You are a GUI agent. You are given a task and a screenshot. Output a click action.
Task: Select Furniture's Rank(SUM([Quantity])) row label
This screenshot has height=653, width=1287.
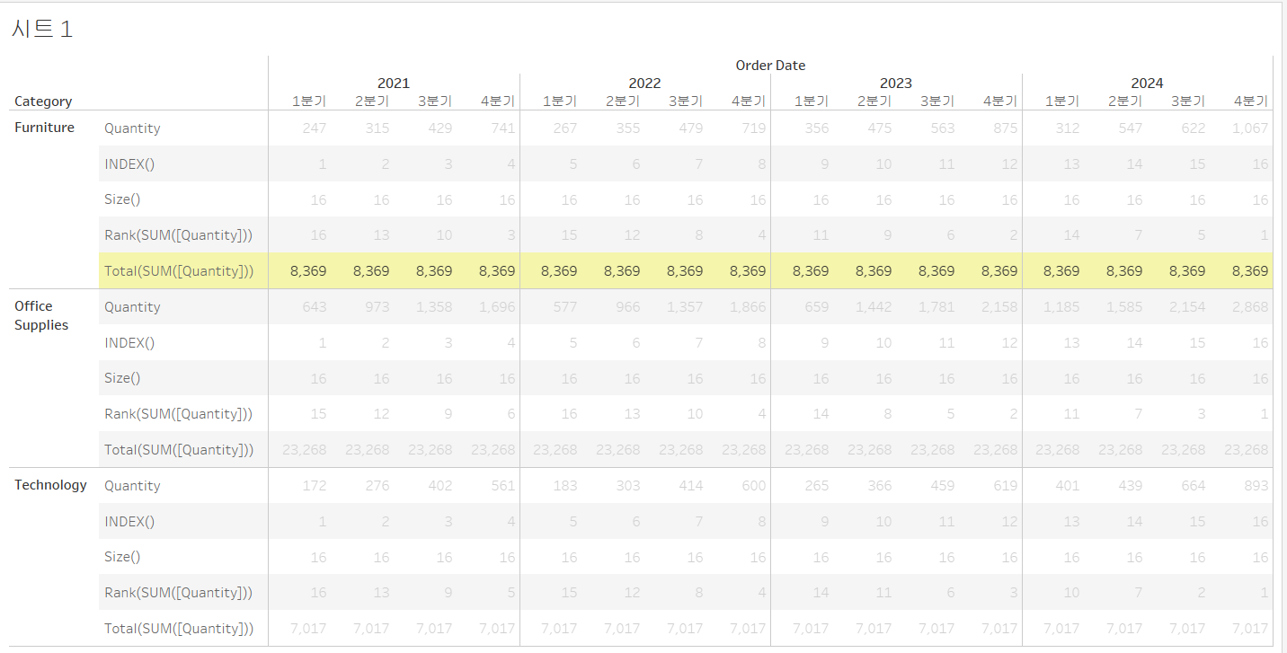pyautogui.click(x=178, y=235)
